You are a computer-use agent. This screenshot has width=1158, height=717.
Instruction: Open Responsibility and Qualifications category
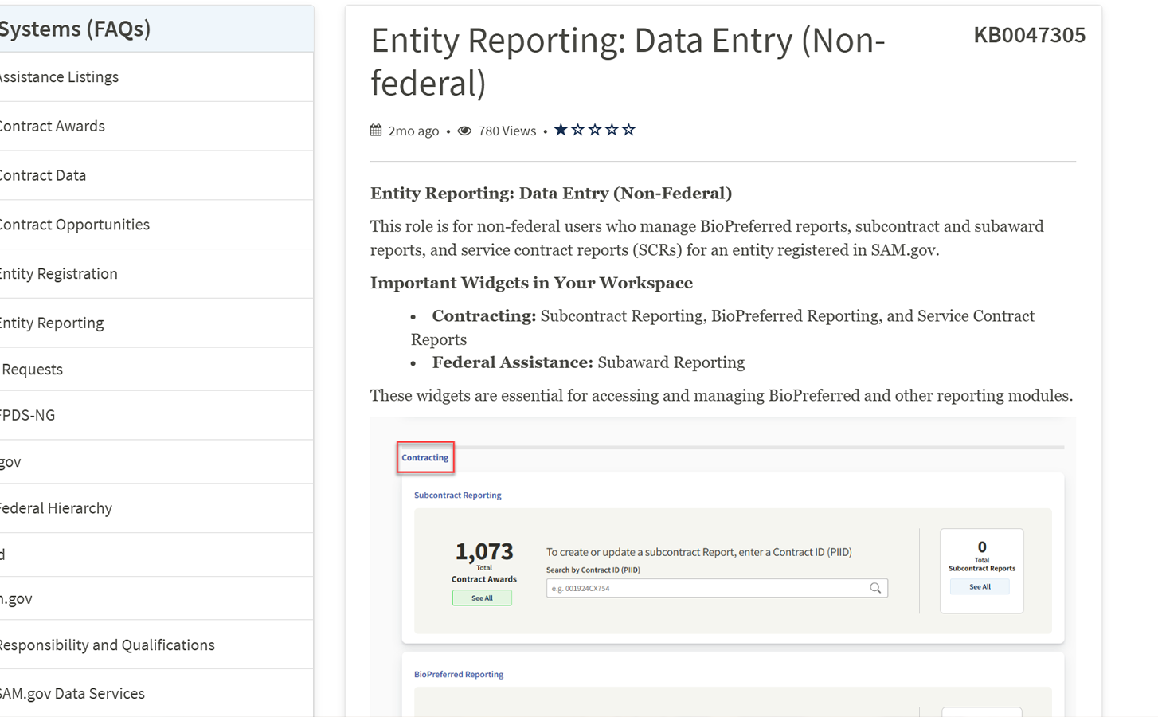[108, 645]
